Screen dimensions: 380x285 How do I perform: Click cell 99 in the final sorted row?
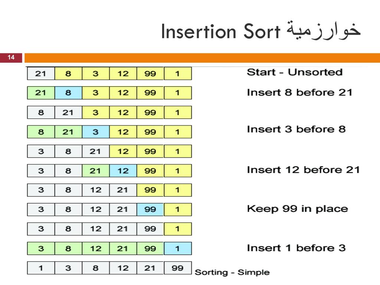178,268
